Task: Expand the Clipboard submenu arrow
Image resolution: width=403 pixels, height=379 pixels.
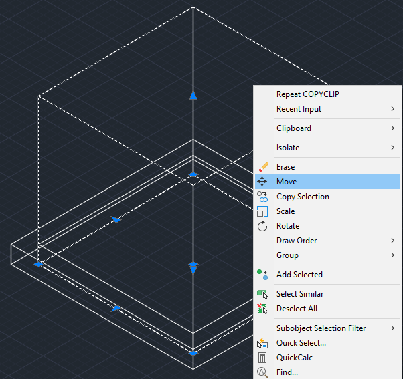Action: (x=392, y=128)
